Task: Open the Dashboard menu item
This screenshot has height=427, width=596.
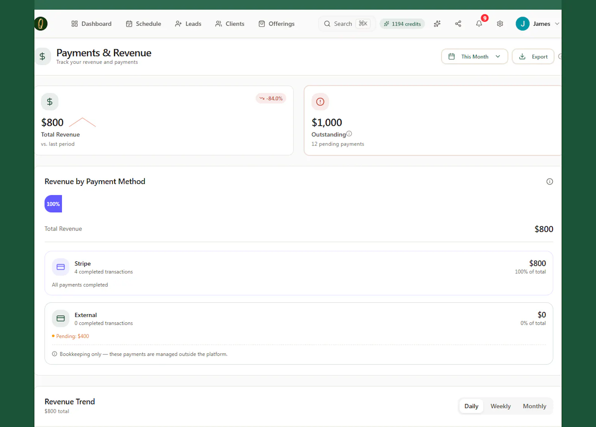Action: (91, 23)
